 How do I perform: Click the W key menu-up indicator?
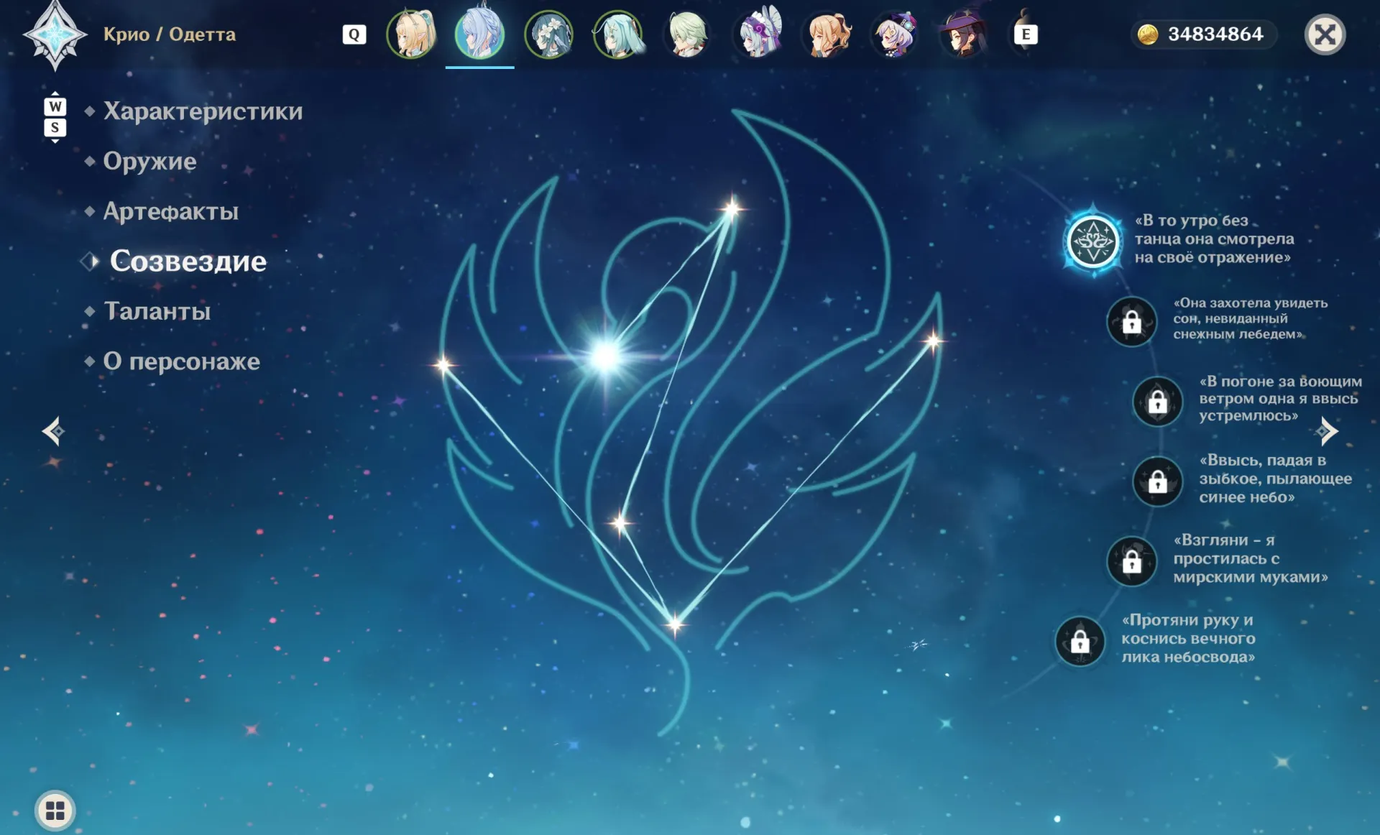(55, 106)
